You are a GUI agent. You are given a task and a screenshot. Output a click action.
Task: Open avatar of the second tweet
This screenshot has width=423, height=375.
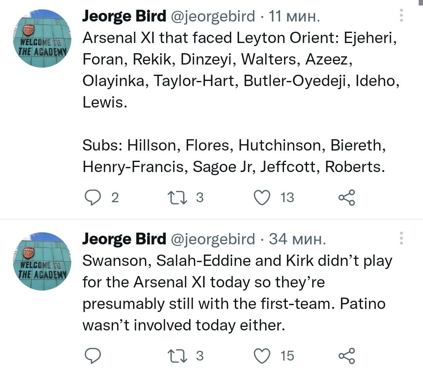tap(42, 261)
